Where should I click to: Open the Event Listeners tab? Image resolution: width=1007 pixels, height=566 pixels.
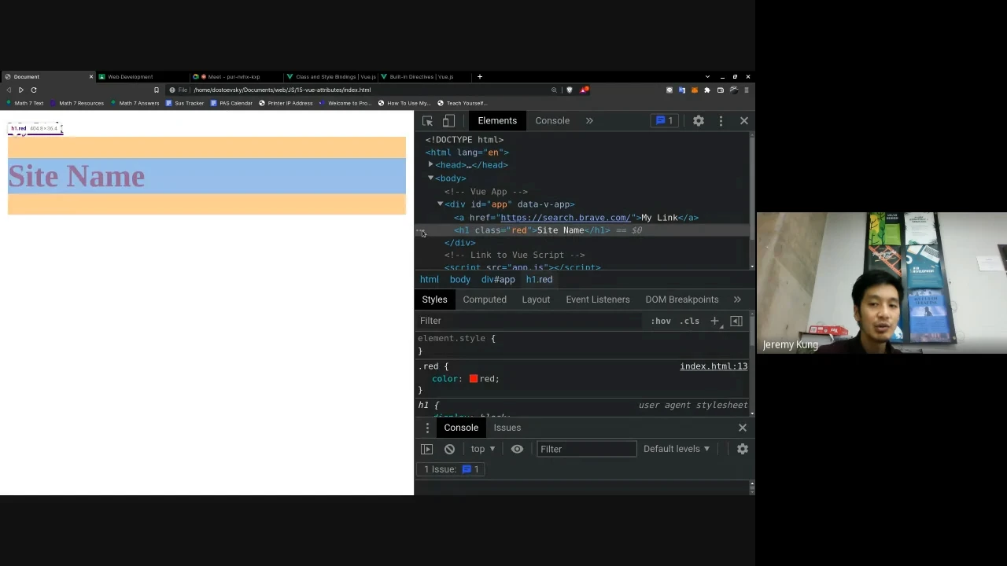tap(598, 300)
